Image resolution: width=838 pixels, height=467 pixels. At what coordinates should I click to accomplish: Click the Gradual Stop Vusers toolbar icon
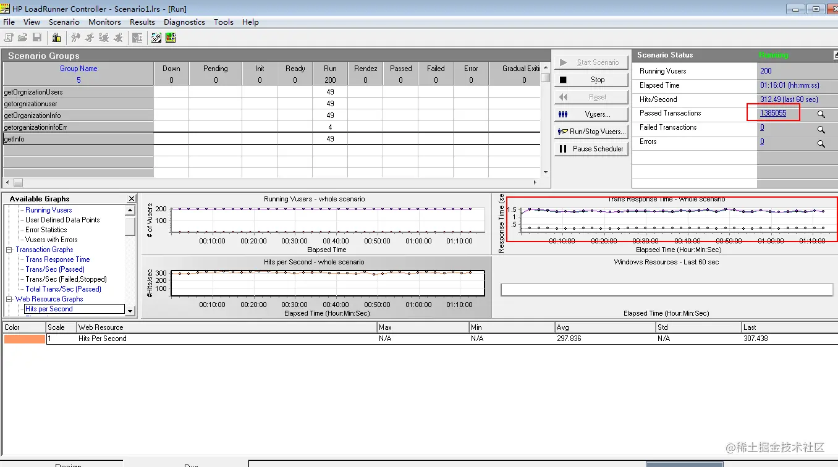pyautogui.click(x=104, y=38)
